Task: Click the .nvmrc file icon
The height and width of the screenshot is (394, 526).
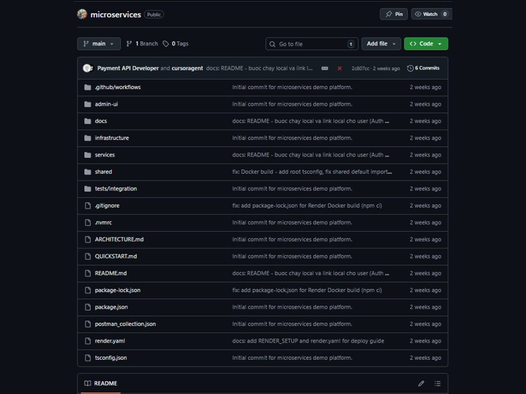Action: (87, 222)
